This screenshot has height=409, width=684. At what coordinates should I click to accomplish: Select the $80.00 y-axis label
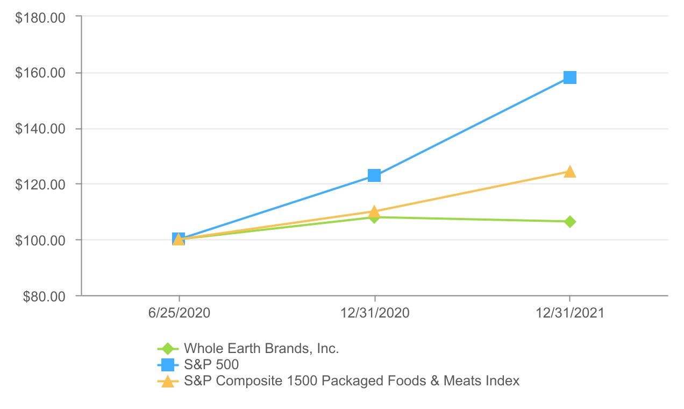click(x=44, y=296)
